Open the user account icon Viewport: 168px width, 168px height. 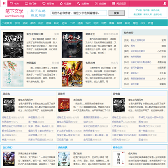click(x=165, y=3)
